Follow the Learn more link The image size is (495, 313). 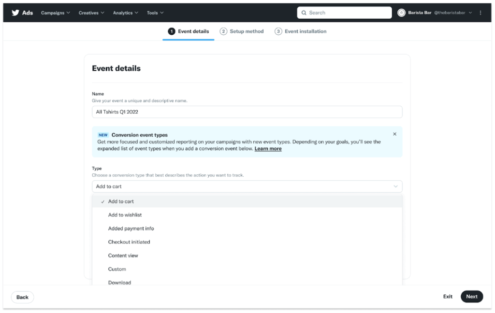pos(268,149)
